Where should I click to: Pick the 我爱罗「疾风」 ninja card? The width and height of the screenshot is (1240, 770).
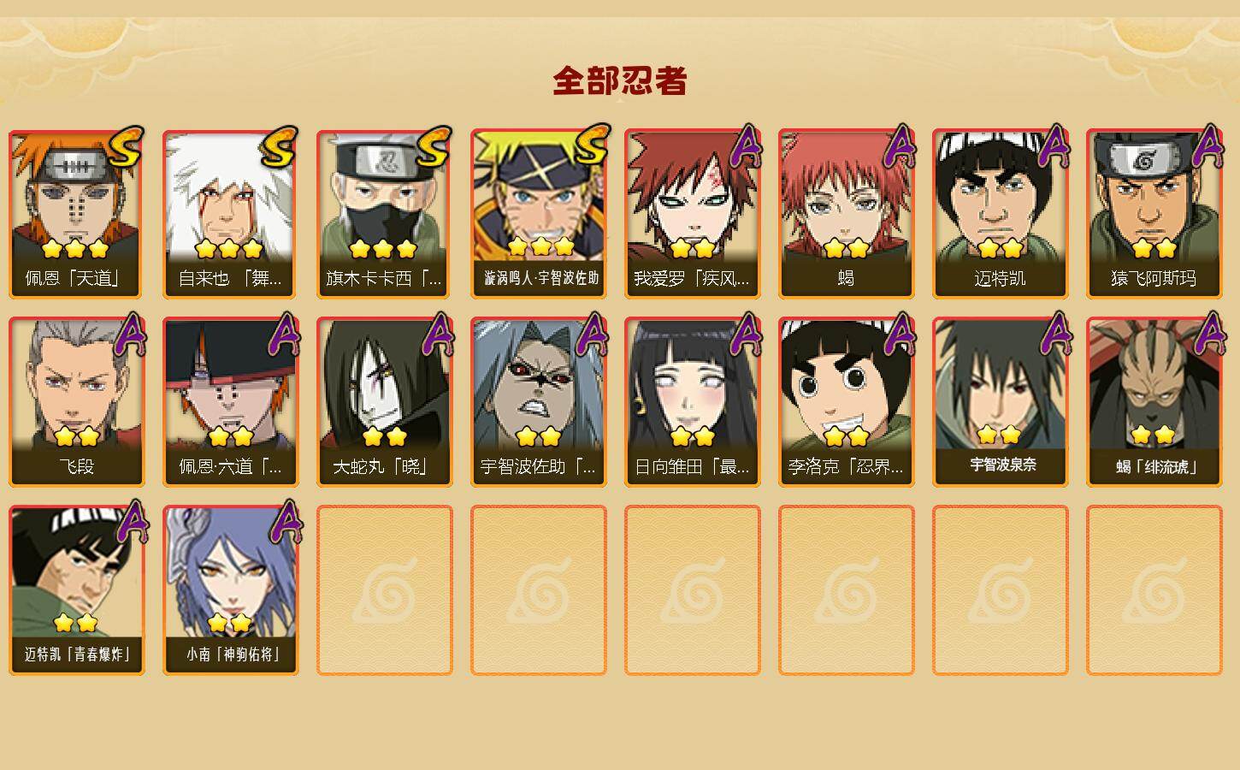point(692,214)
